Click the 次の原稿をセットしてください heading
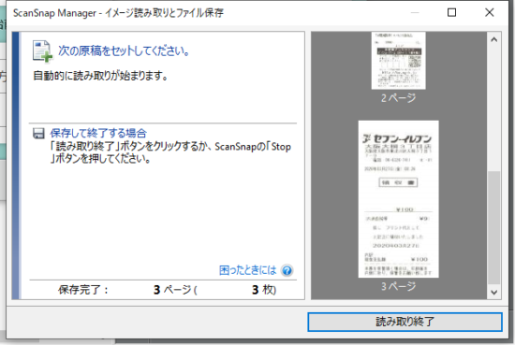Screen dimensions: 515x345 124,50
